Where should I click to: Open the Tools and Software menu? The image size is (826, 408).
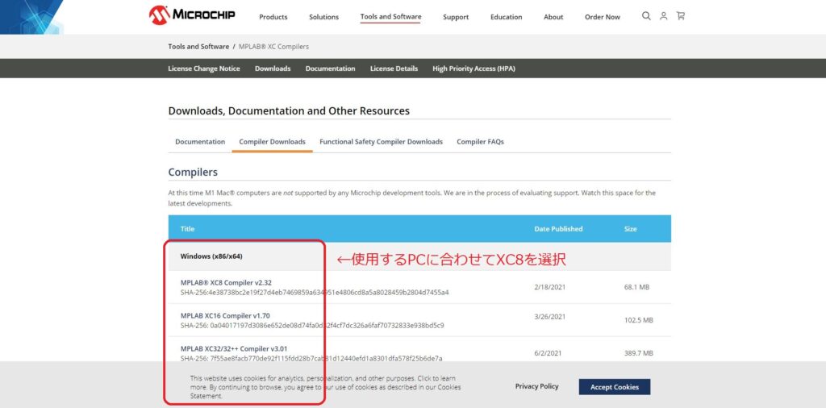391,17
